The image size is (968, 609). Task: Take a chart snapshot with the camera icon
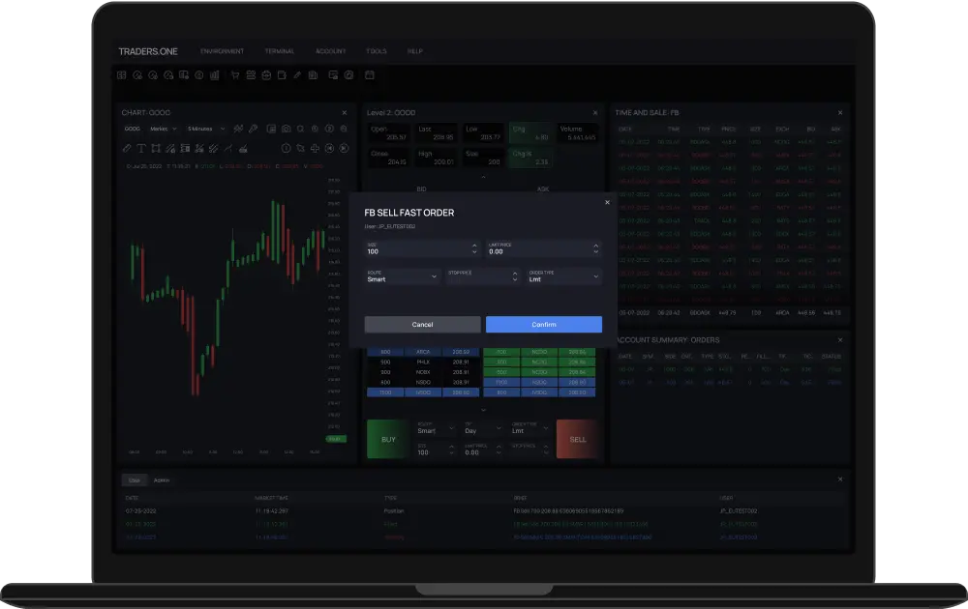pyautogui.click(x=286, y=129)
